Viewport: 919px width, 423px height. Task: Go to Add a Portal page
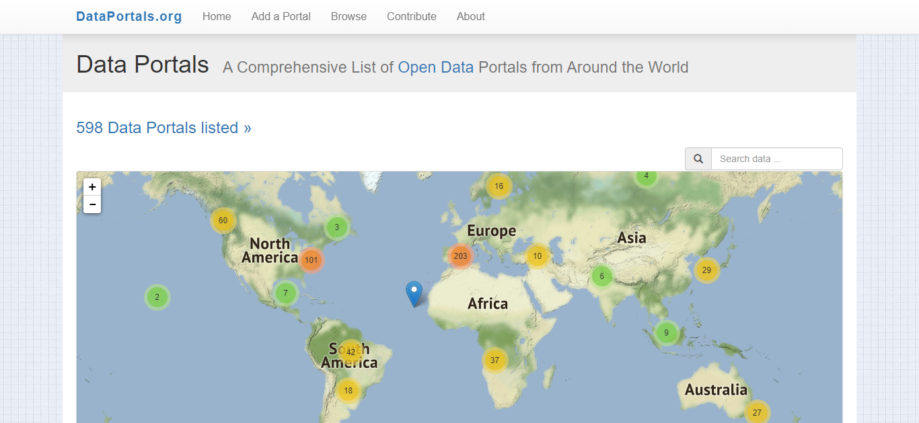(281, 16)
